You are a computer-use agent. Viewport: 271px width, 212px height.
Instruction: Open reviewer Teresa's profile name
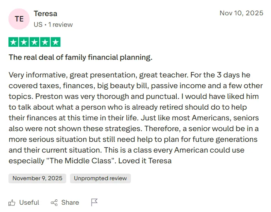[45, 13]
